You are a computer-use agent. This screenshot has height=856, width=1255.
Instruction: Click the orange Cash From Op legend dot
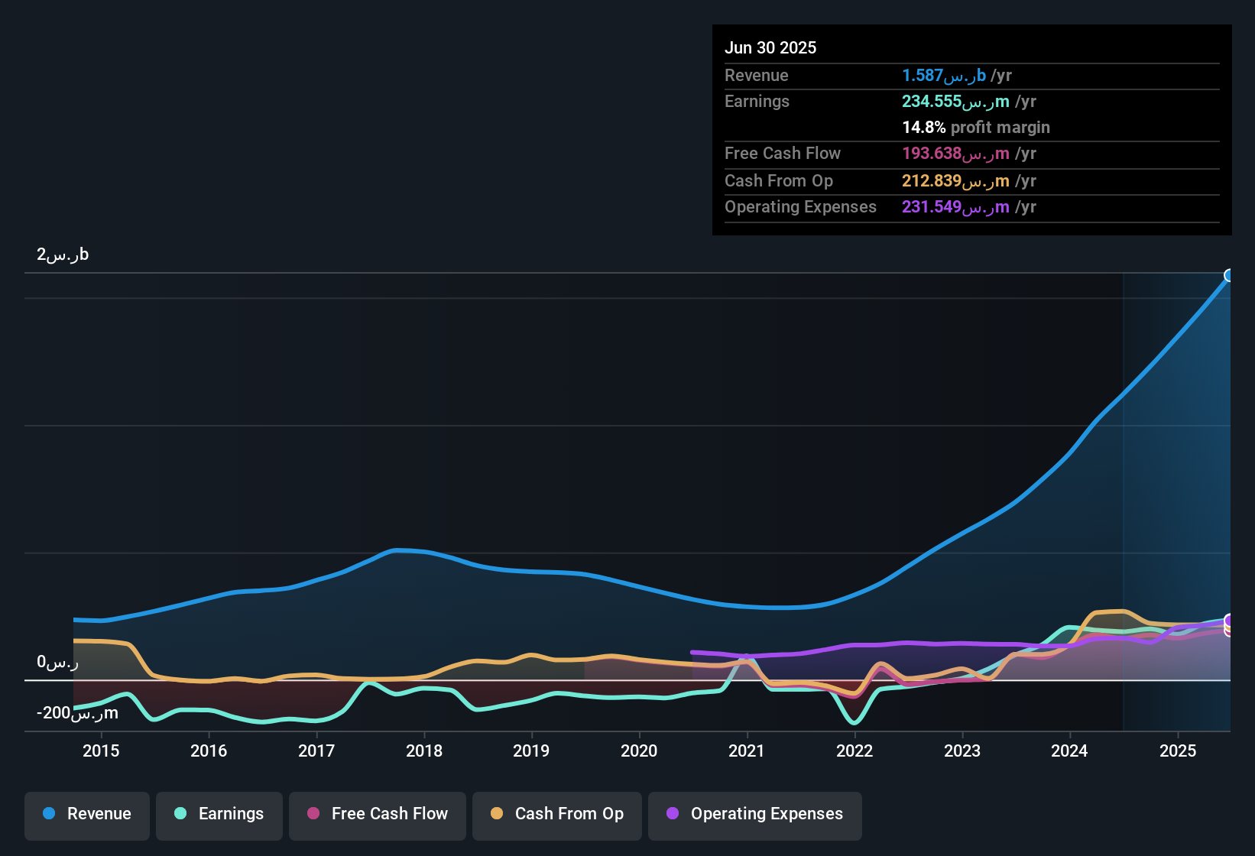pos(496,814)
